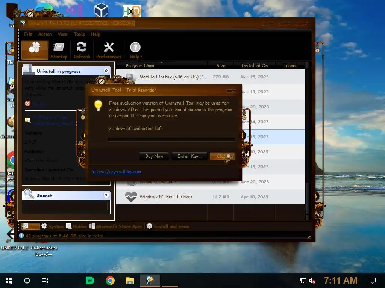385x288 pixels.
Task: Click the Cortana circle on the taskbar
Action: point(27,280)
